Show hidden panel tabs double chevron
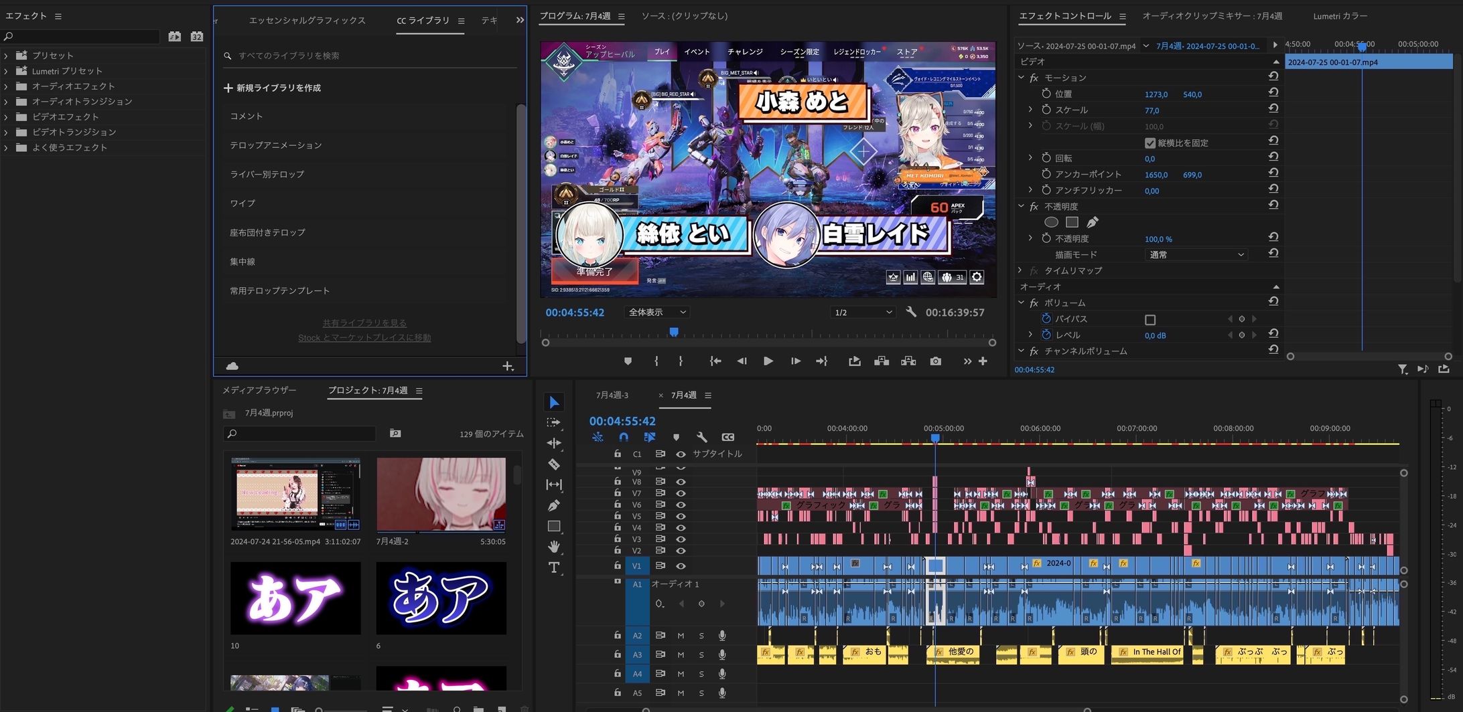 (520, 21)
